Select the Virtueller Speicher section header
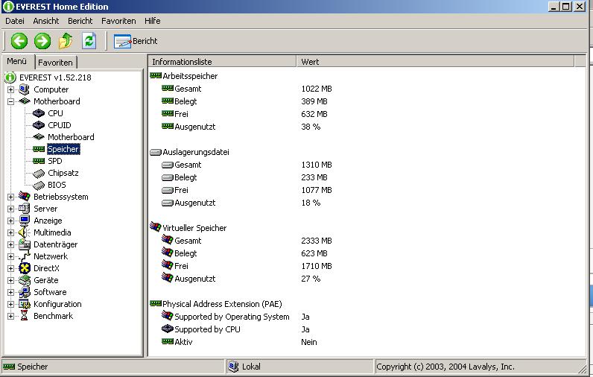The height and width of the screenshot is (377, 593). (x=194, y=228)
